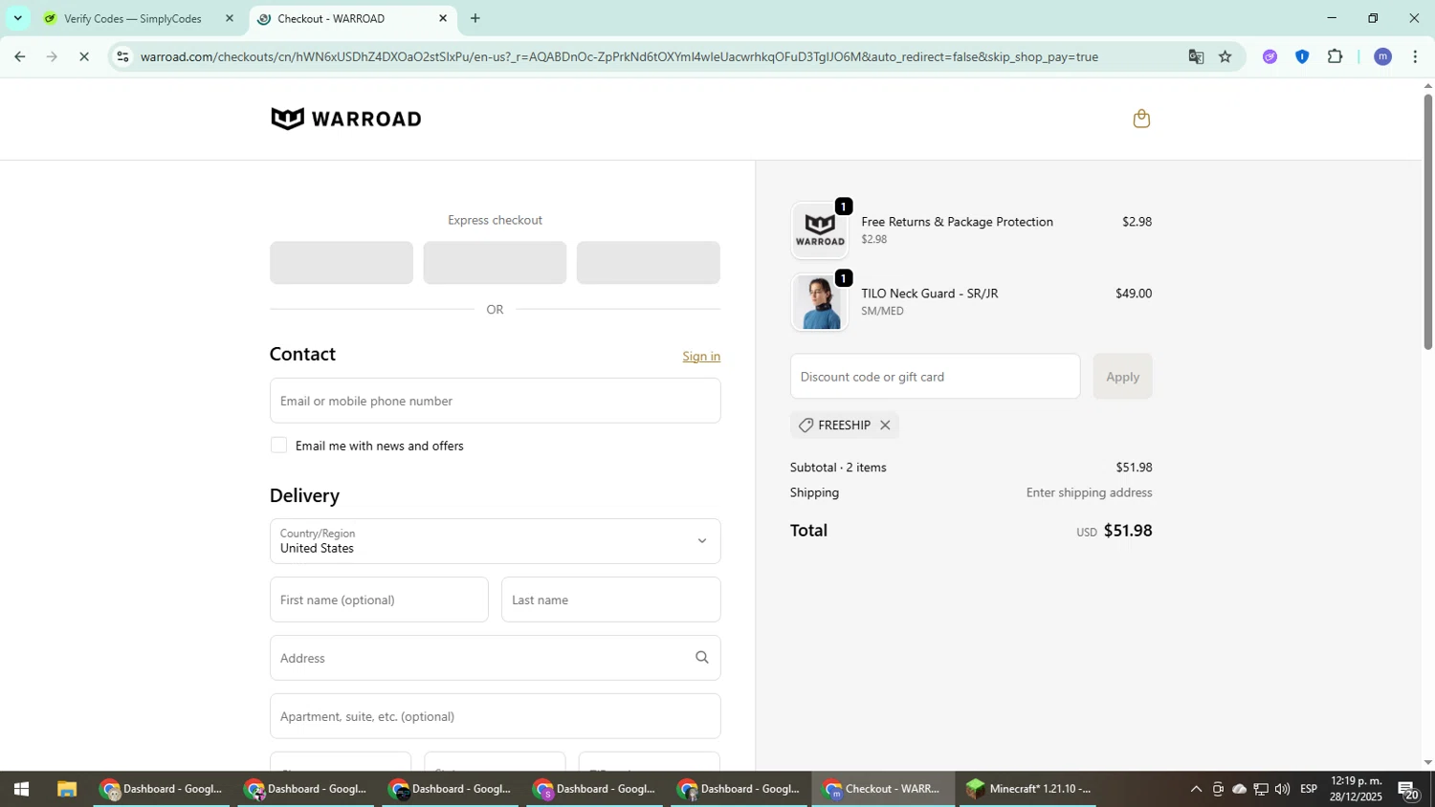Image resolution: width=1435 pixels, height=807 pixels.
Task: Show hidden system tray icons
Action: click(1196, 789)
